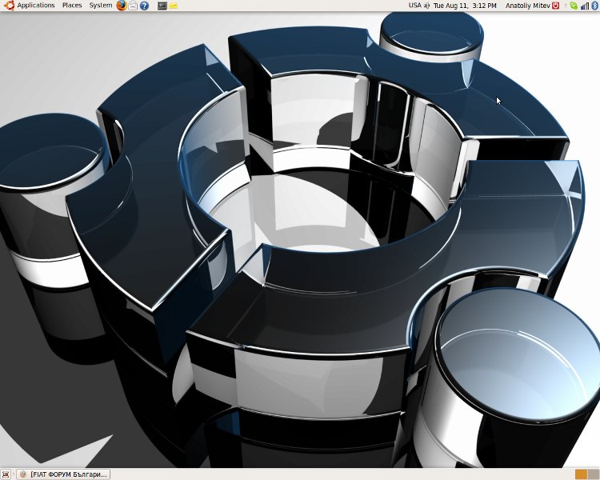The height and width of the screenshot is (480, 600).
Task: Open the calendar from date and time
Action: coord(465,6)
